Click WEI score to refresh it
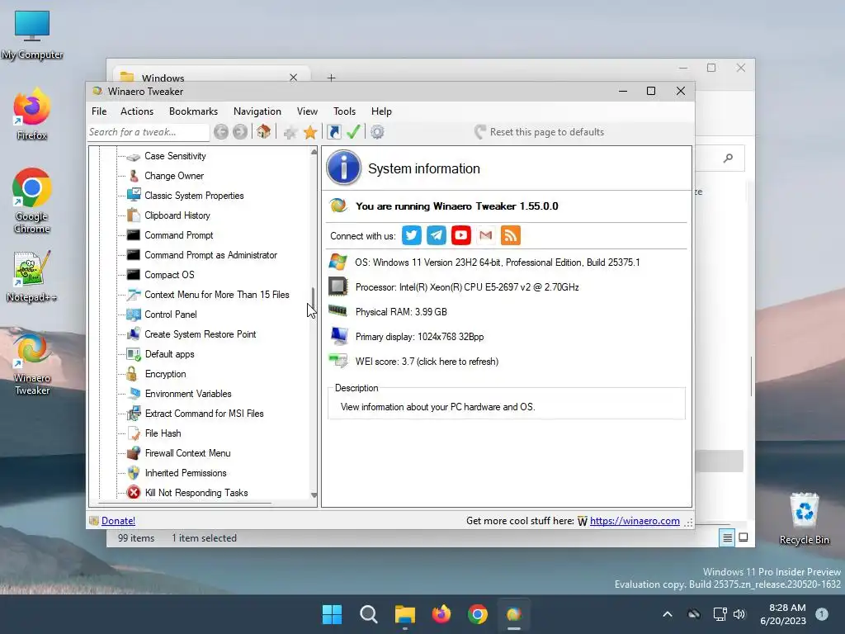Screen dimensions: 845x634 427,362
